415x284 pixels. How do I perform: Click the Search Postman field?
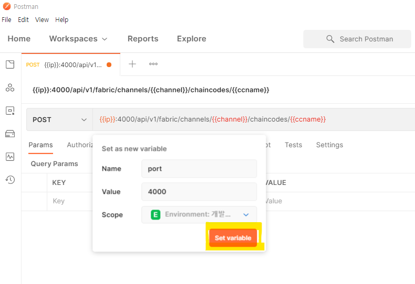357,39
